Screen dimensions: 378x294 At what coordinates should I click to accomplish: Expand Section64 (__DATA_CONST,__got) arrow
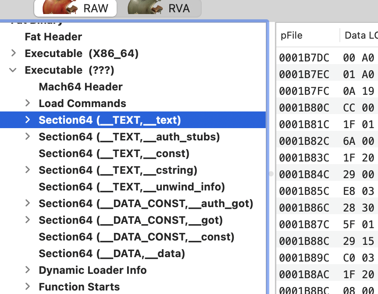[28, 220]
